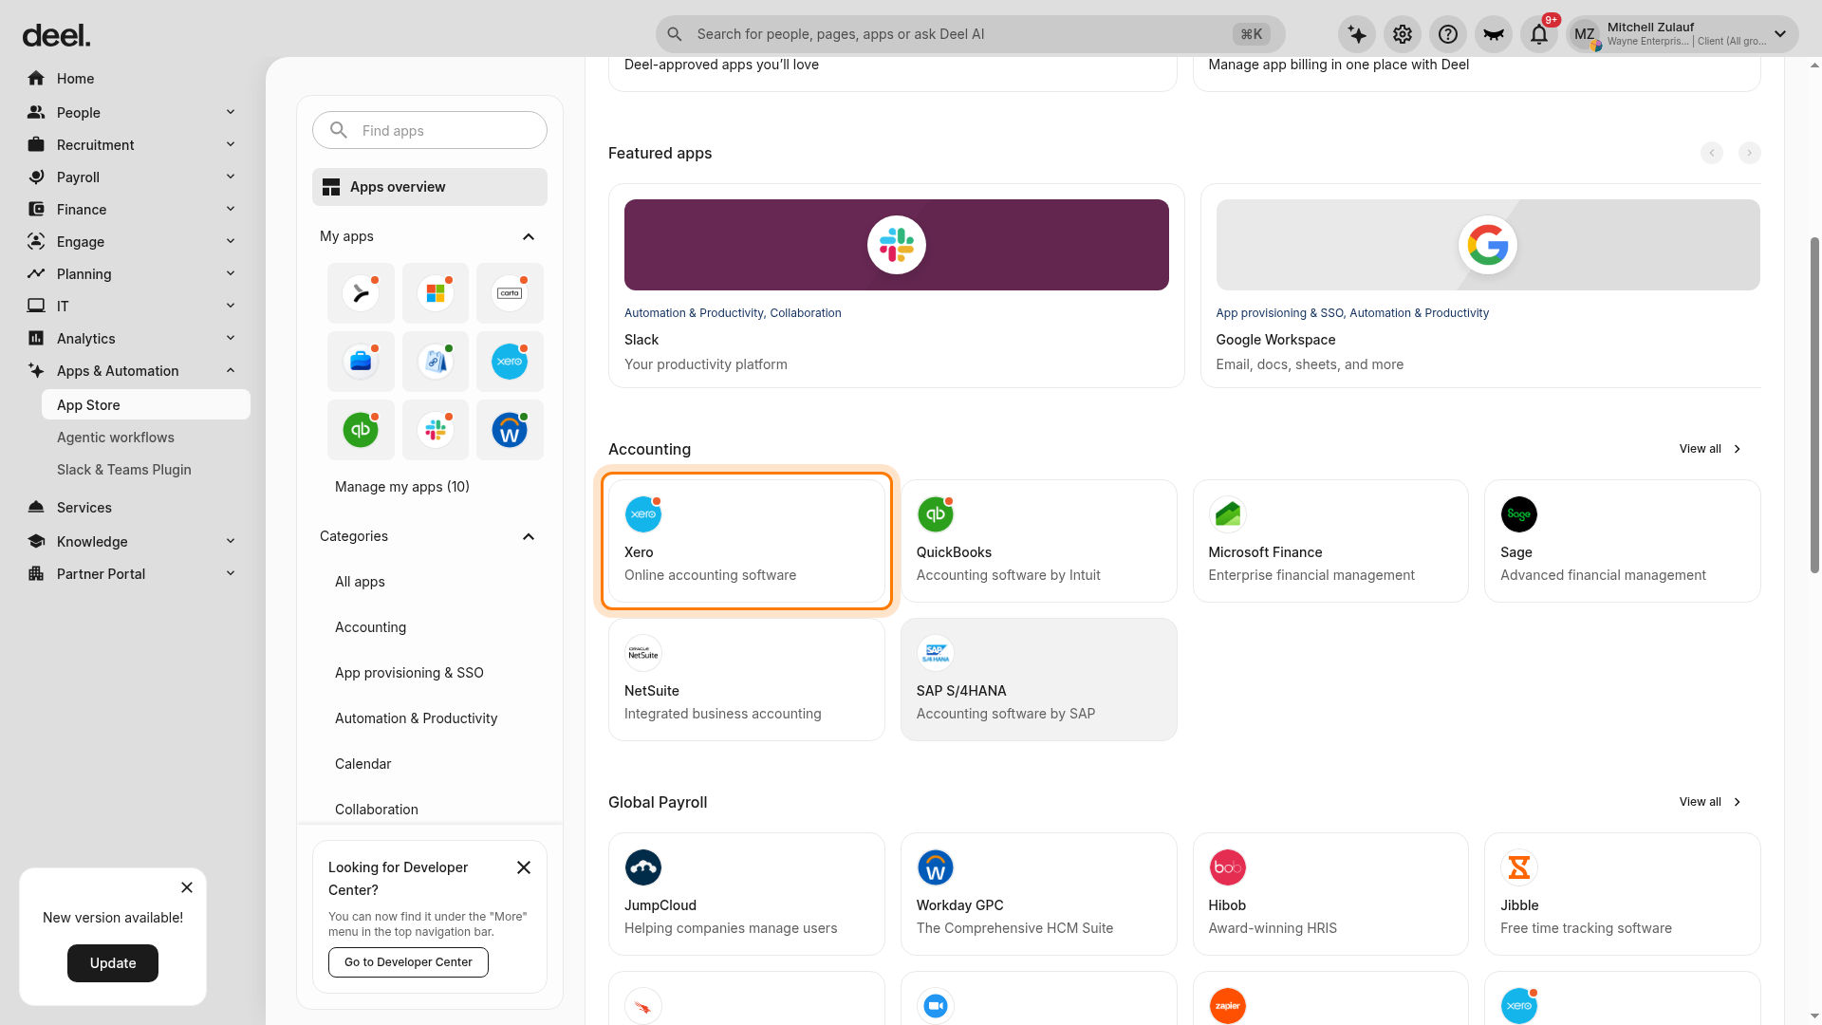Click the Deel logo
The width and height of the screenshot is (1822, 1025).
(56, 36)
